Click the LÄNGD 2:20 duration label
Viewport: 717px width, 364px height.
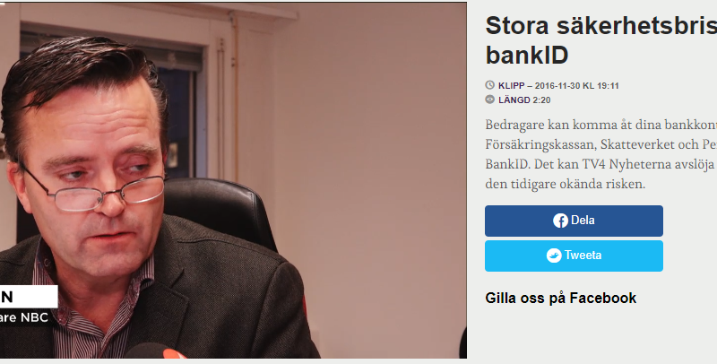pyautogui.click(x=524, y=100)
